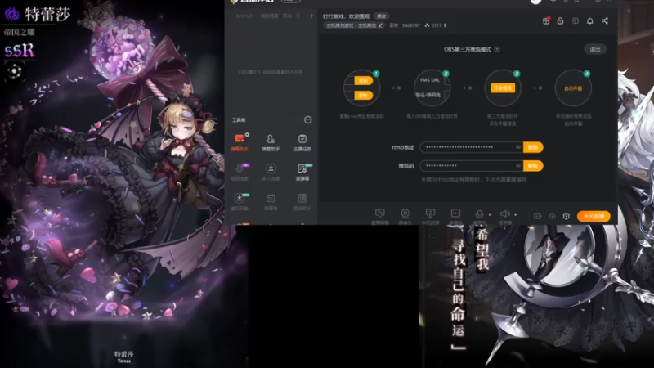Click 关闭直播 to end the stream
The width and height of the screenshot is (654, 368).
[x=594, y=216]
